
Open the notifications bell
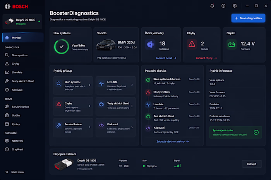212,6
